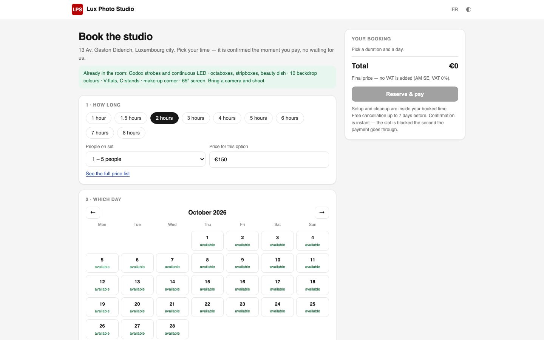
Task: Pick October 1 on the calendar
Action: pos(207,241)
